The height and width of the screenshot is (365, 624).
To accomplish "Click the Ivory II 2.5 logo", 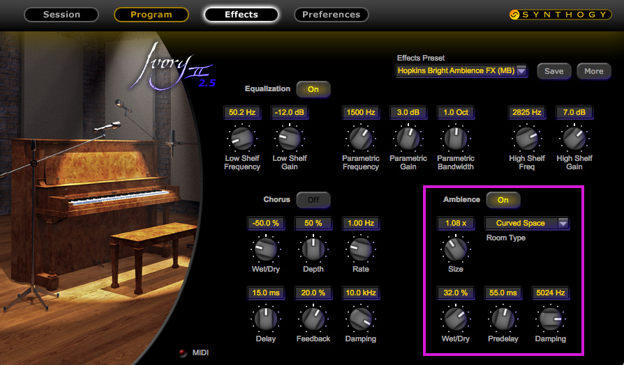I will [174, 66].
